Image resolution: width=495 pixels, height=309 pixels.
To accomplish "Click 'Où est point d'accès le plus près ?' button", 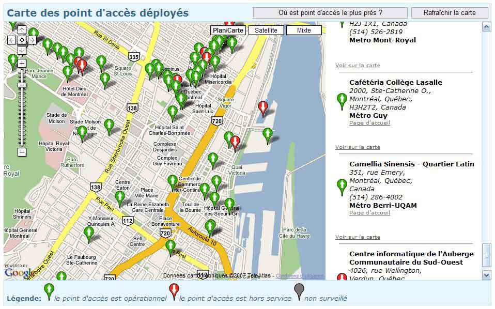I will (330, 13).
